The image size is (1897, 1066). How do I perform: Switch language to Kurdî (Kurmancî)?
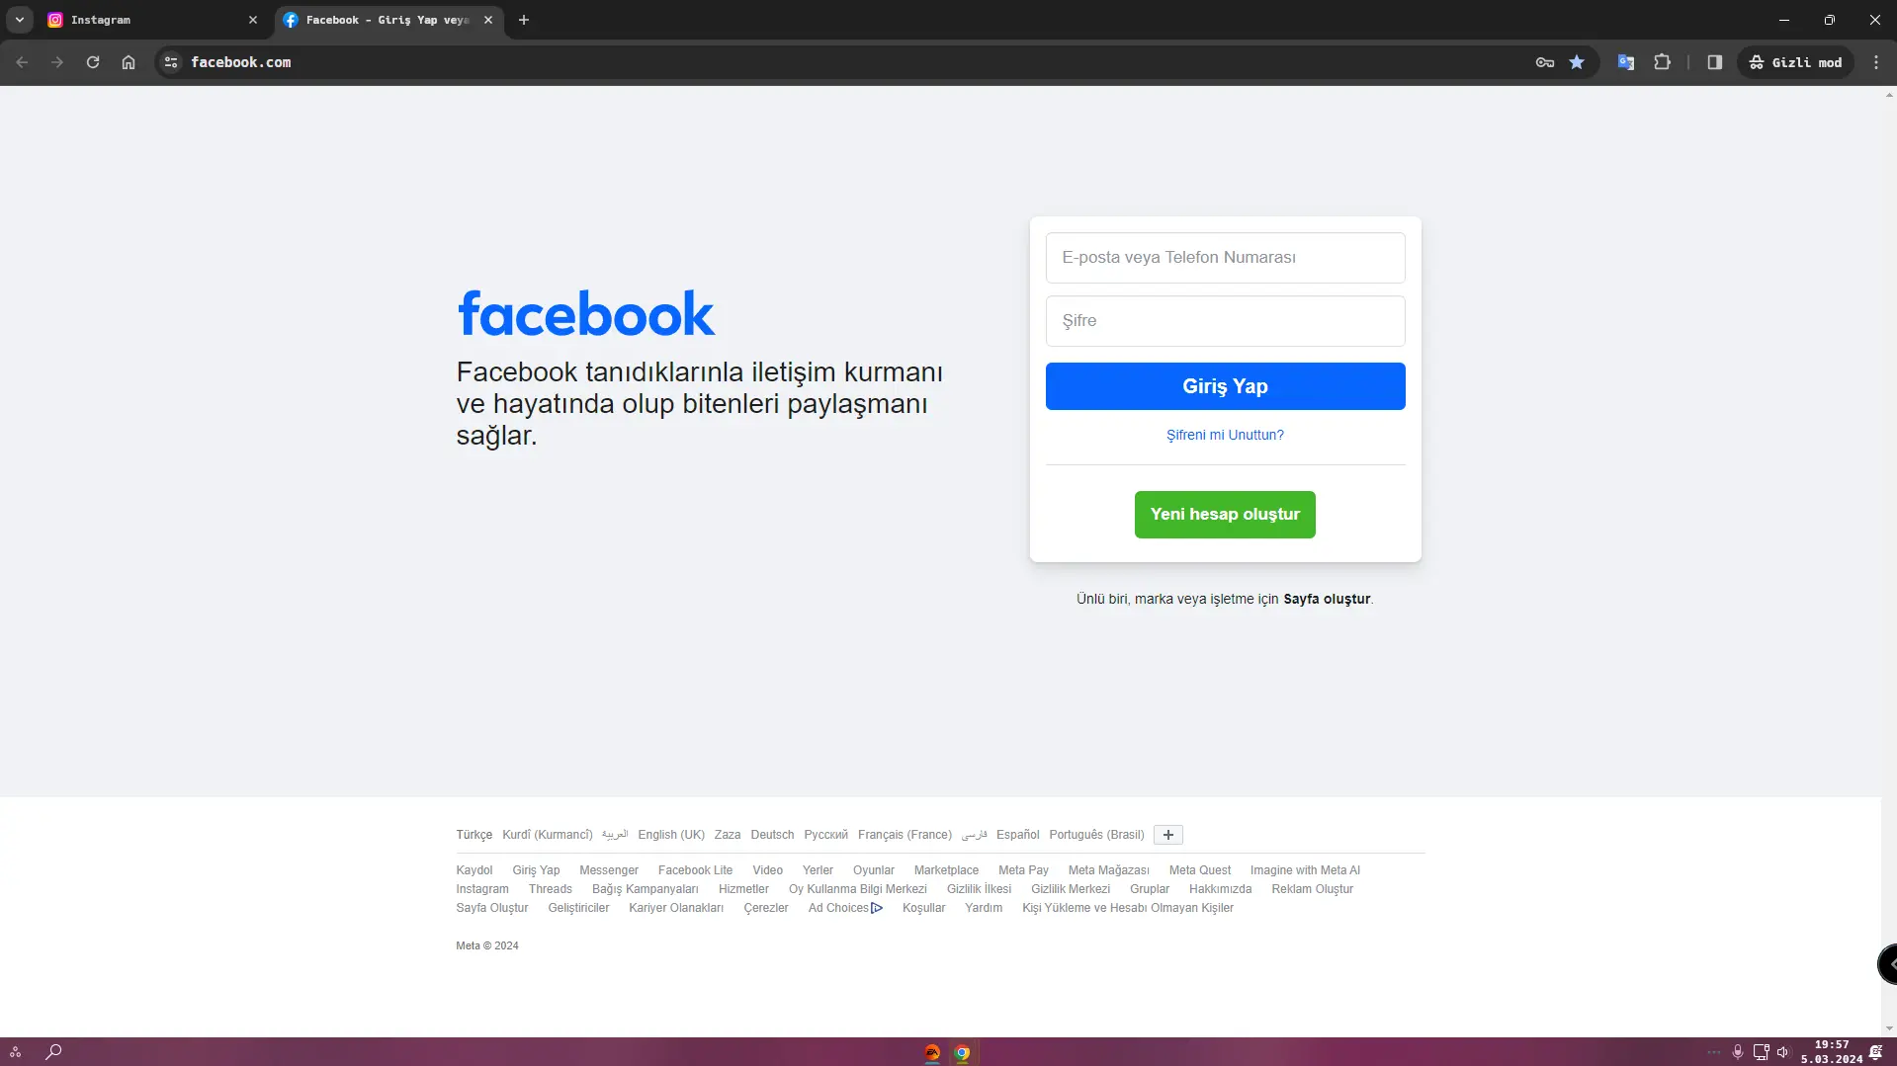[x=547, y=835]
